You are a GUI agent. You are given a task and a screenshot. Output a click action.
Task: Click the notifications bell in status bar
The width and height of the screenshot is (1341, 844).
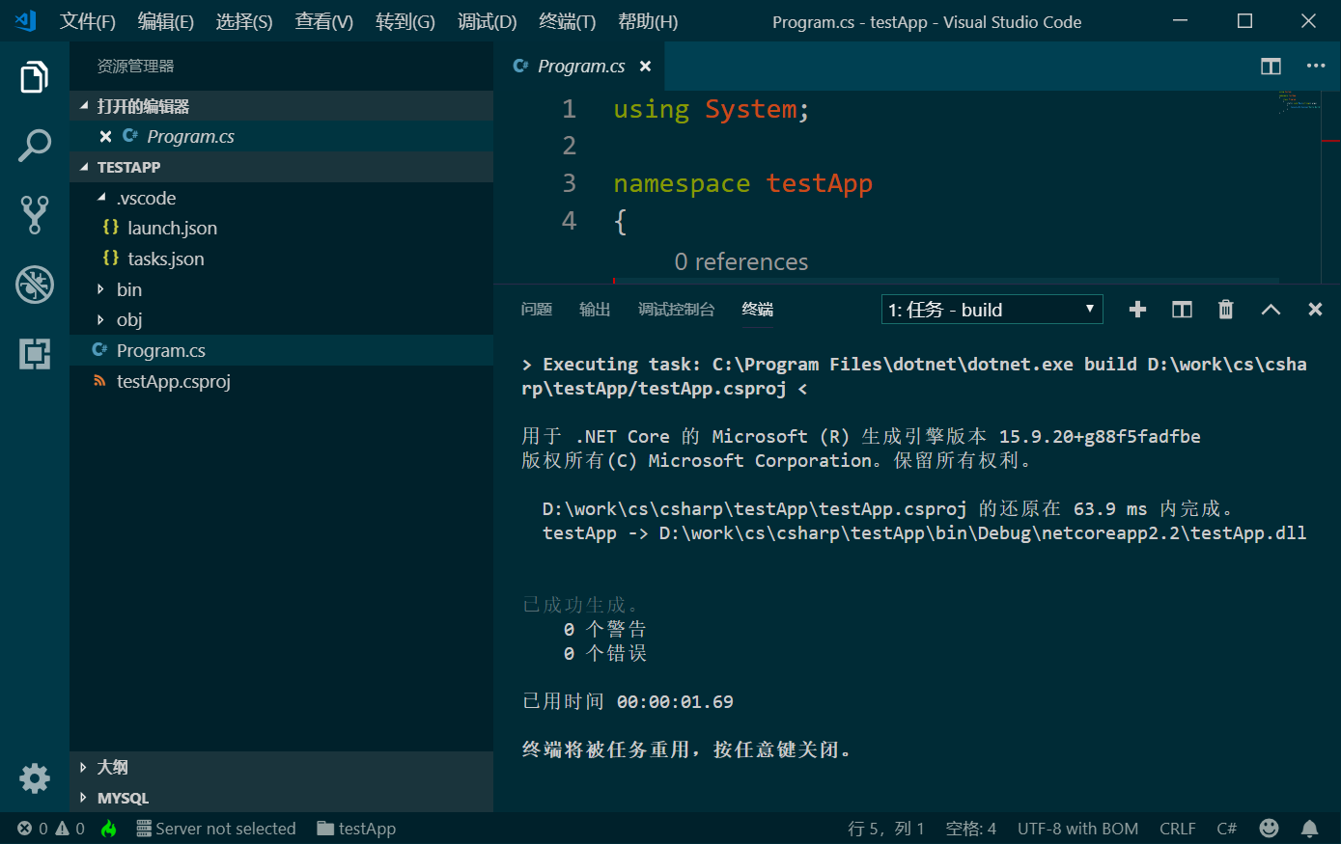[1309, 829]
